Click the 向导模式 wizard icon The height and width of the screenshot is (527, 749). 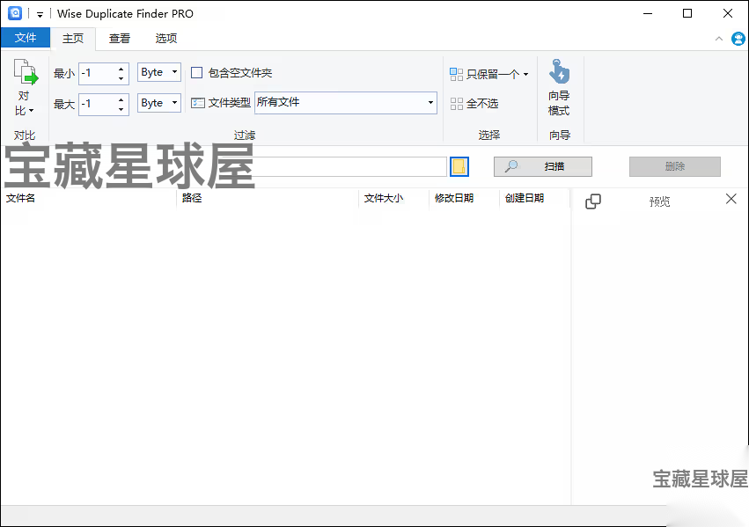[559, 87]
